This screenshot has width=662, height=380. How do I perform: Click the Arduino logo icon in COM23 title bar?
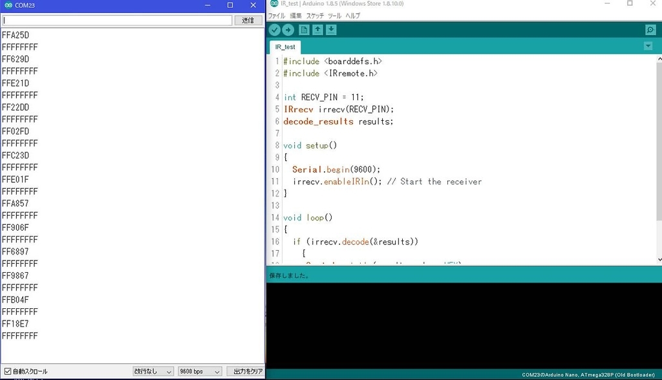pyautogui.click(x=8, y=5)
